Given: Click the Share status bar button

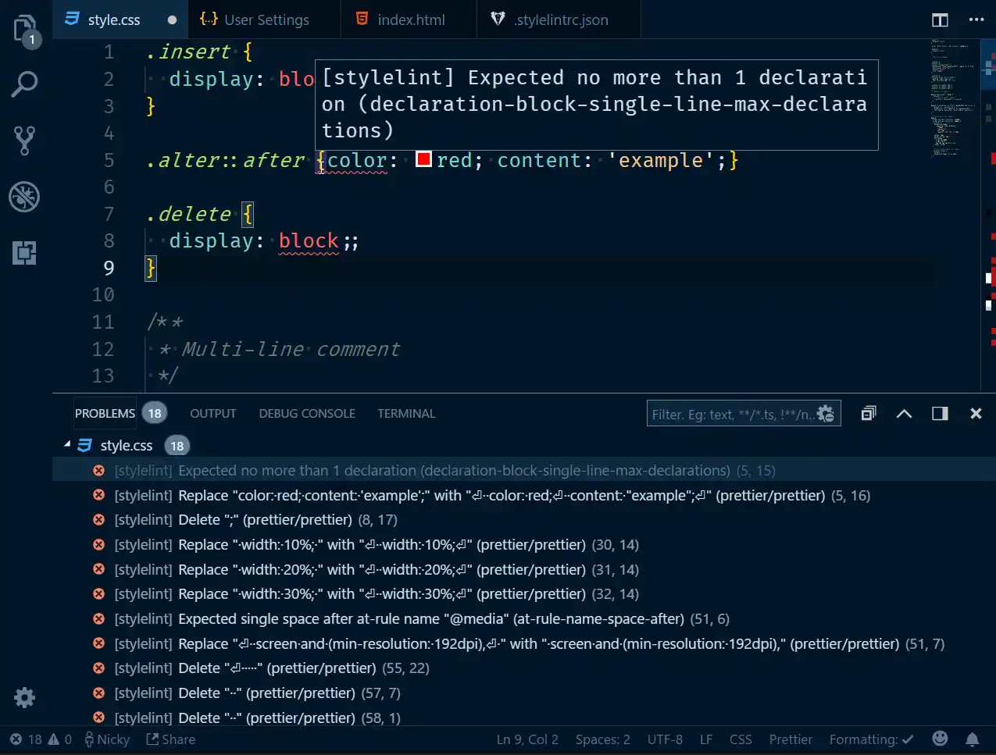Looking at the screenshot, I should (x=171, y=739).
